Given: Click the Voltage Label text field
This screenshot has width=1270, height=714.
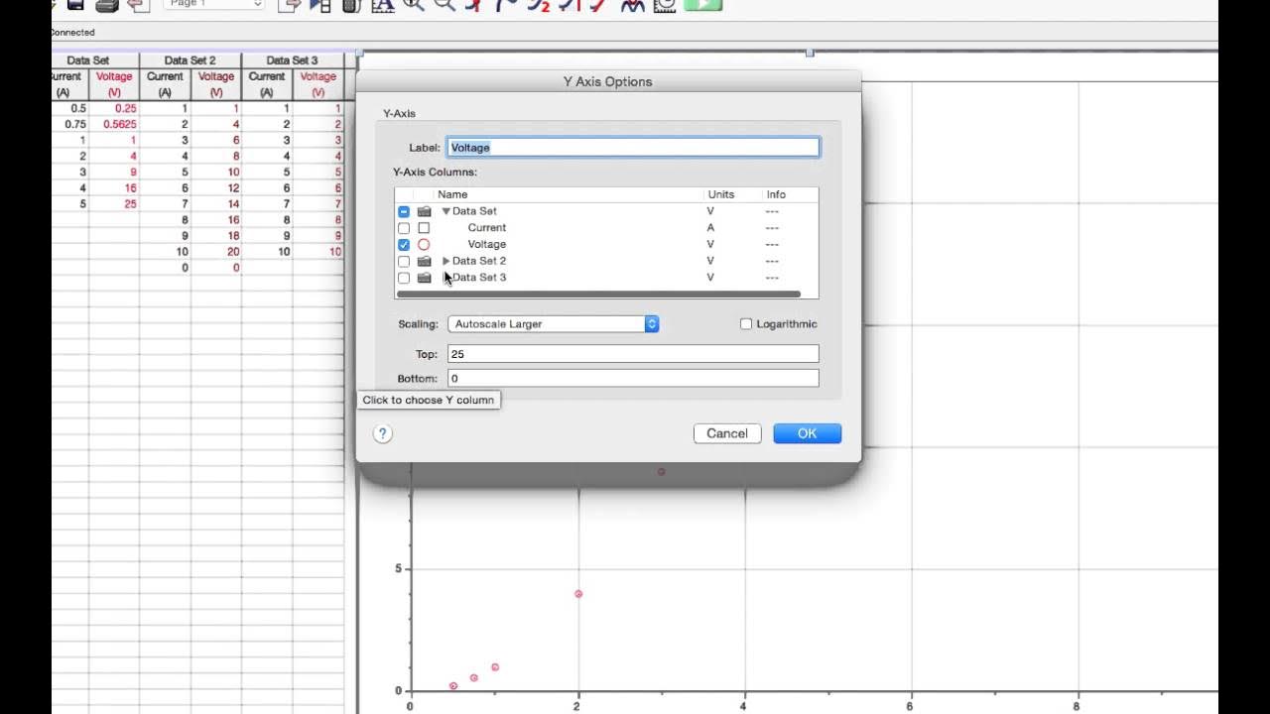Looking at the screenshot, I should point(633,148).
